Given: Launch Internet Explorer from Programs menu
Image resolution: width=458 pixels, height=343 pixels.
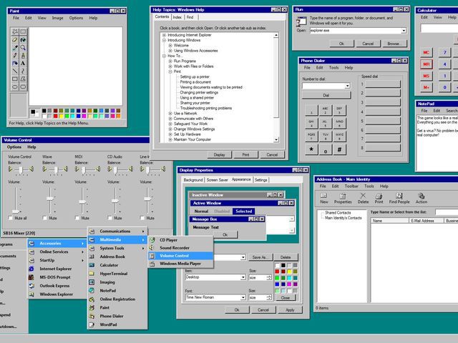Looking at the screenshot, I should (57, 269).
